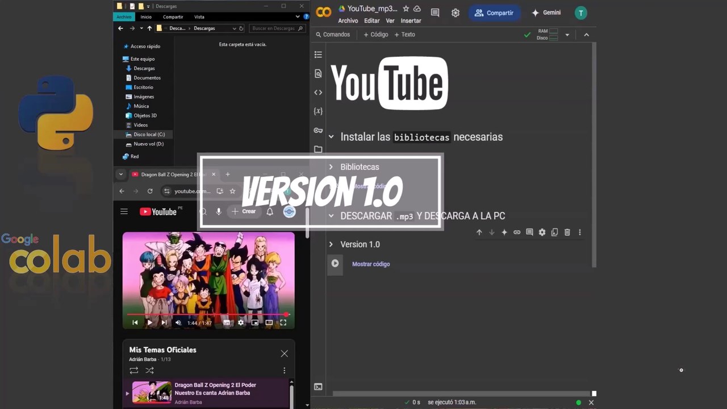Screen dimensions: 727x409
Task: Enter fullscreen on the YouTube video
Action: point(283,323)
